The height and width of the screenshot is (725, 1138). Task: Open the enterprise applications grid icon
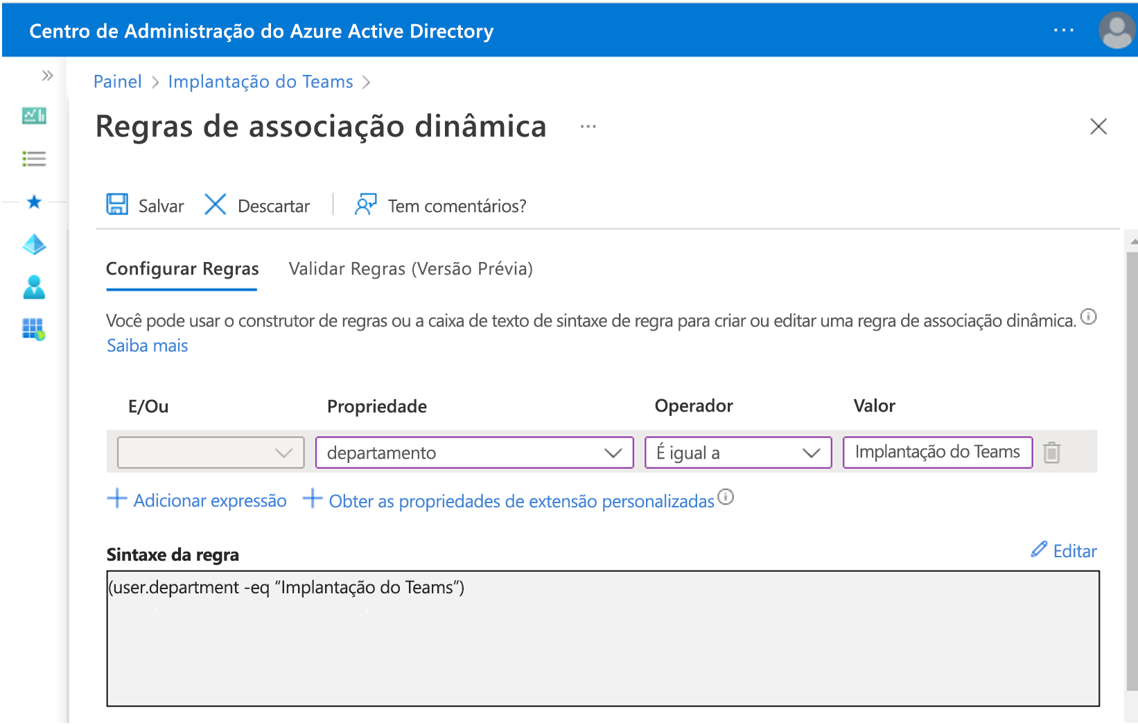point(34,329)
